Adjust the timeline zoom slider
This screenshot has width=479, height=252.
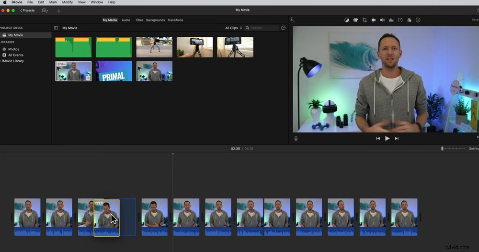(x=453, y=149)
